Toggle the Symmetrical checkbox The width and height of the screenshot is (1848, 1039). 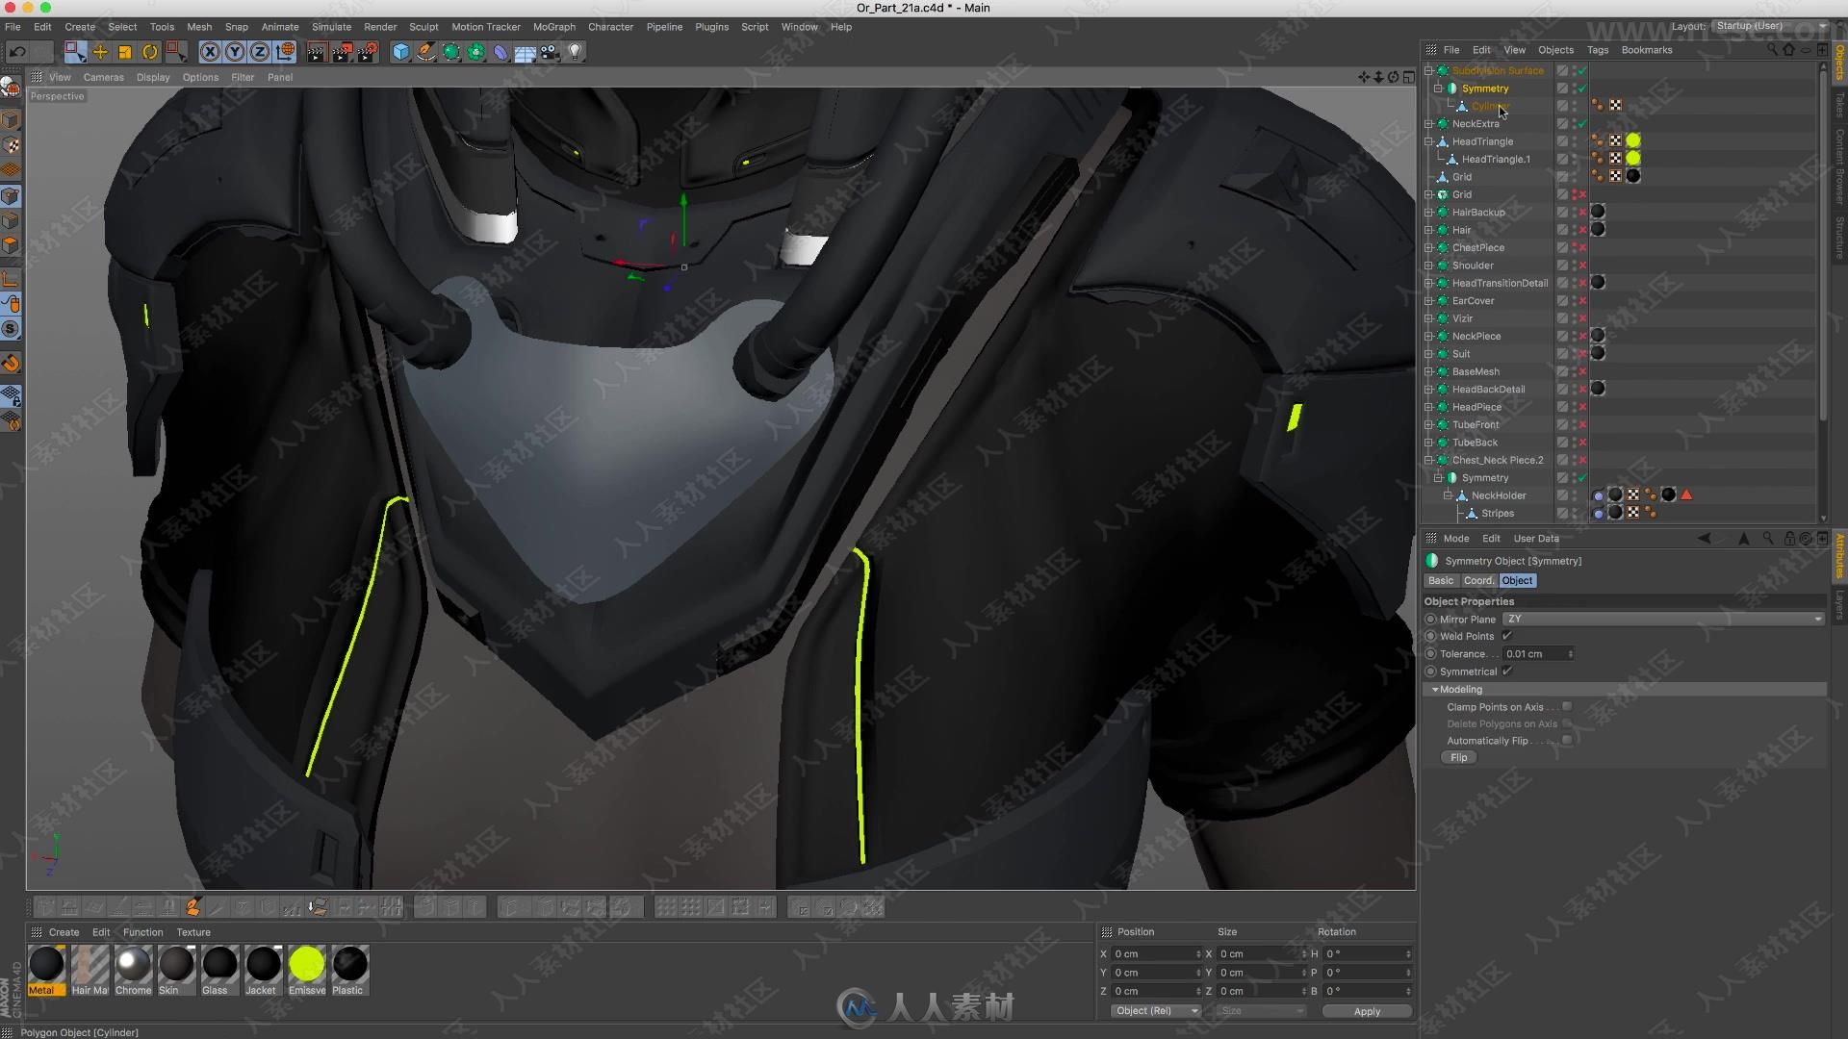pos(1507,672)
